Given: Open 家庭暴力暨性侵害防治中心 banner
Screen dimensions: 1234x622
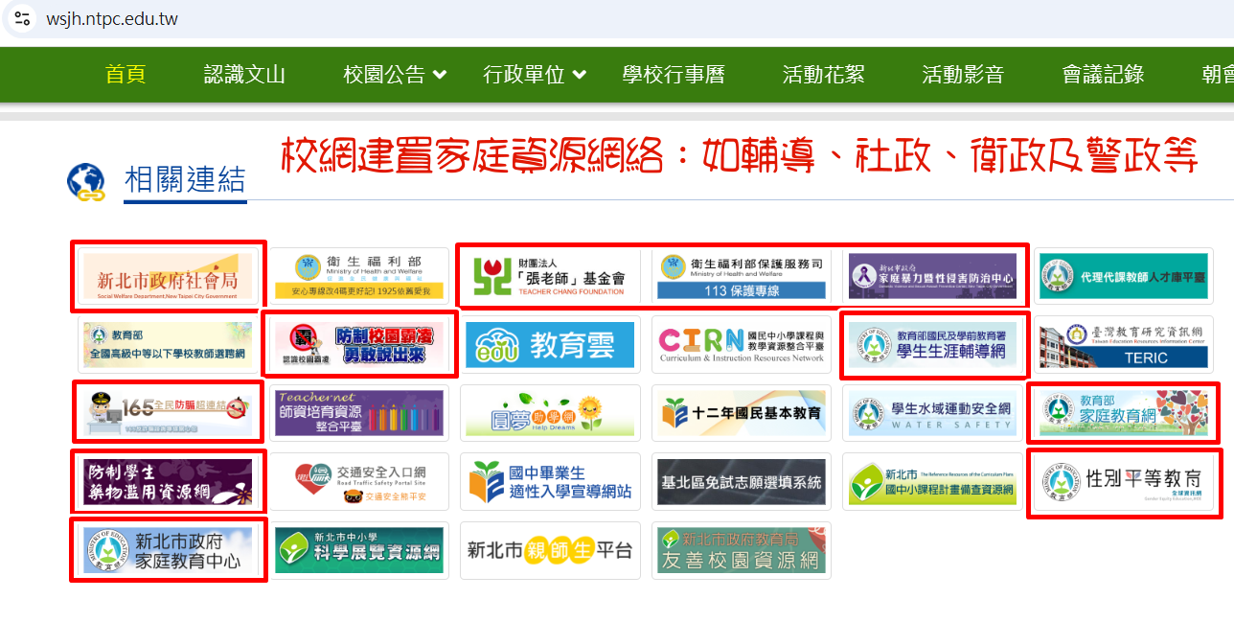Looking at the screenshot, I should [933, 276].
